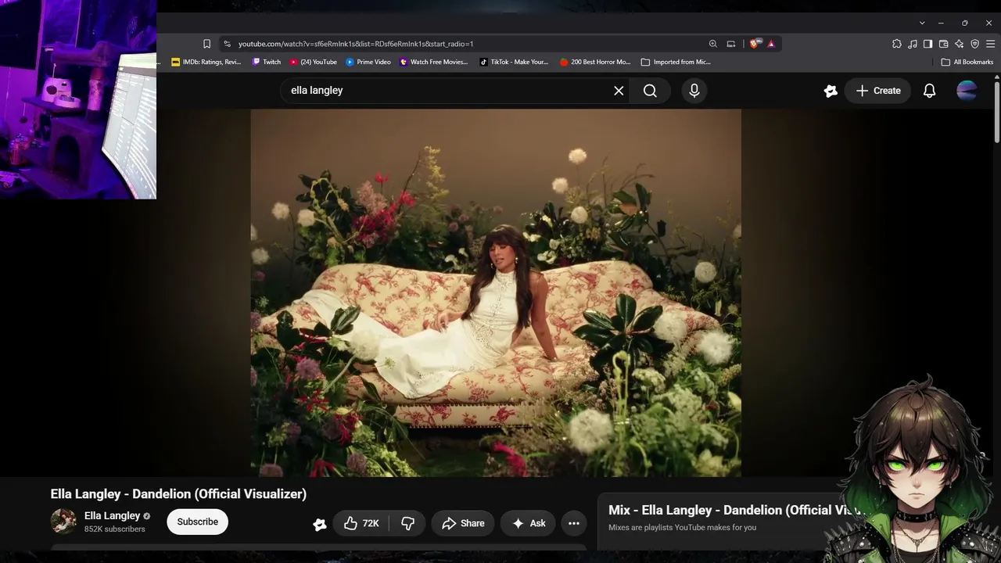Submit search with the magnifier icon
The height and width of the screenshot is (563, 1001).
coord(650,91)
